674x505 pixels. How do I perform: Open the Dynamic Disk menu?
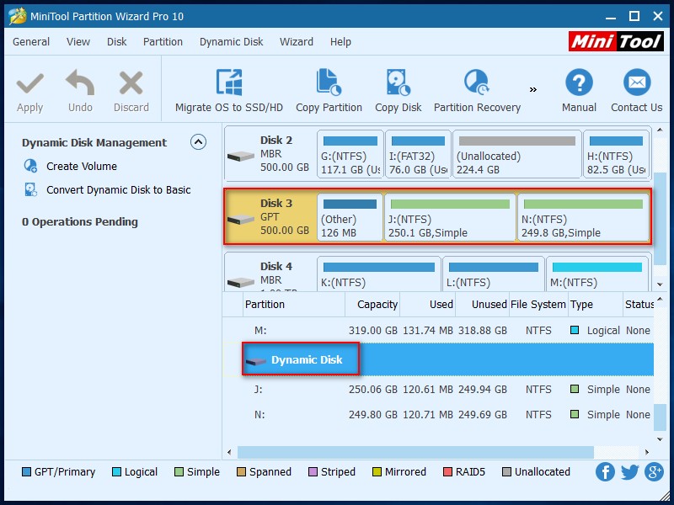(231, 41)
